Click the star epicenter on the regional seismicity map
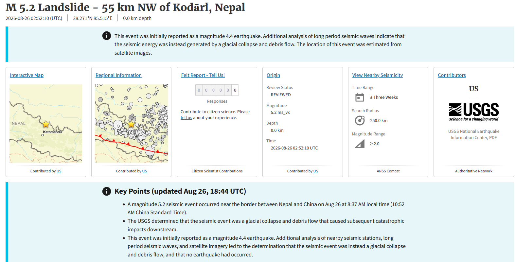 (131, 124)
